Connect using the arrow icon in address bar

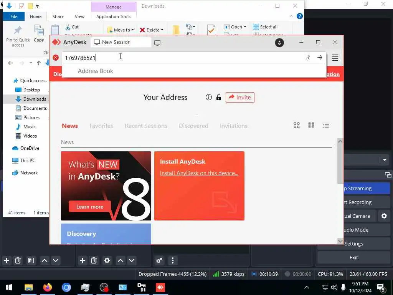(320, 58)
